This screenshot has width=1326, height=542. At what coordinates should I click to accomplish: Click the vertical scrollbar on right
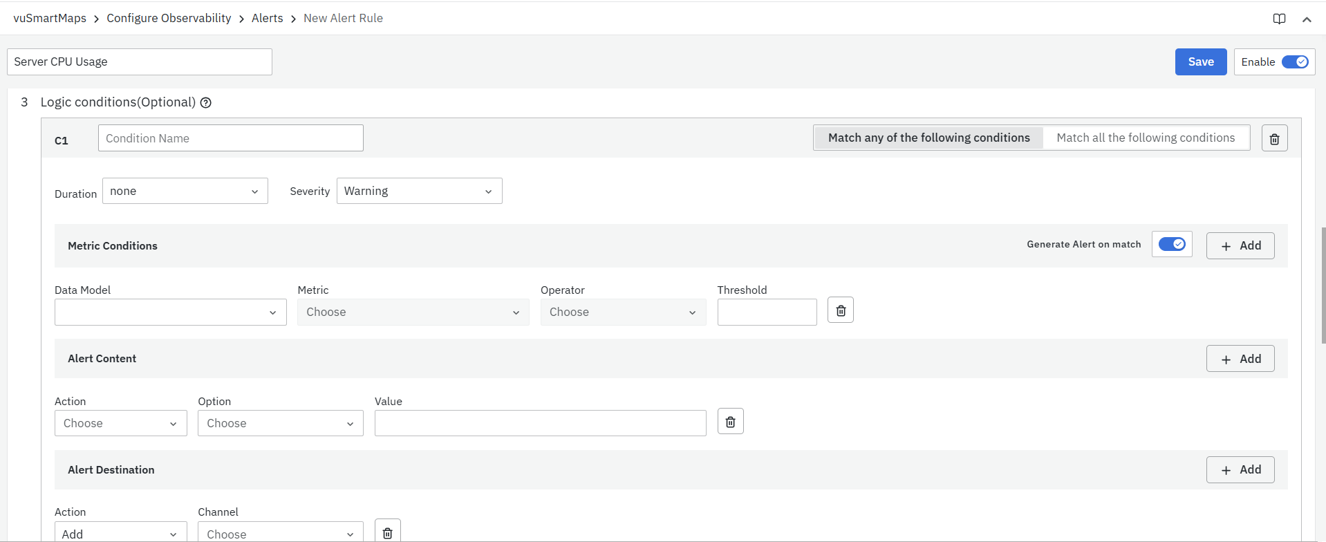(1323, 285)
